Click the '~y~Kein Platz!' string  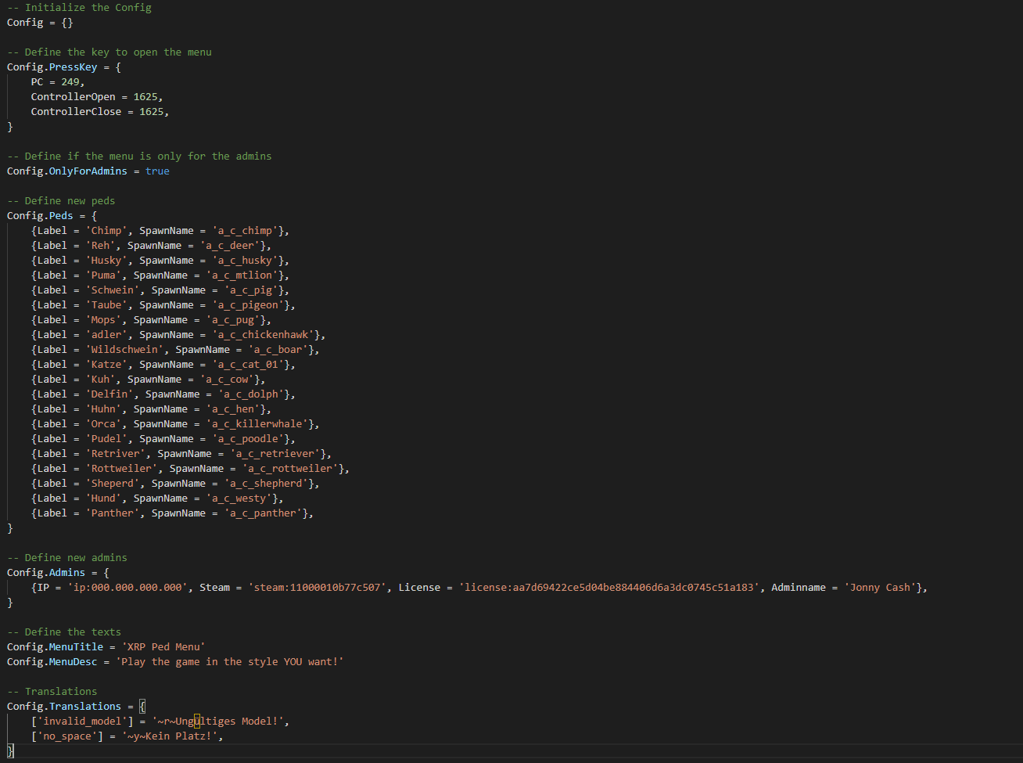(x=170, y=736)
